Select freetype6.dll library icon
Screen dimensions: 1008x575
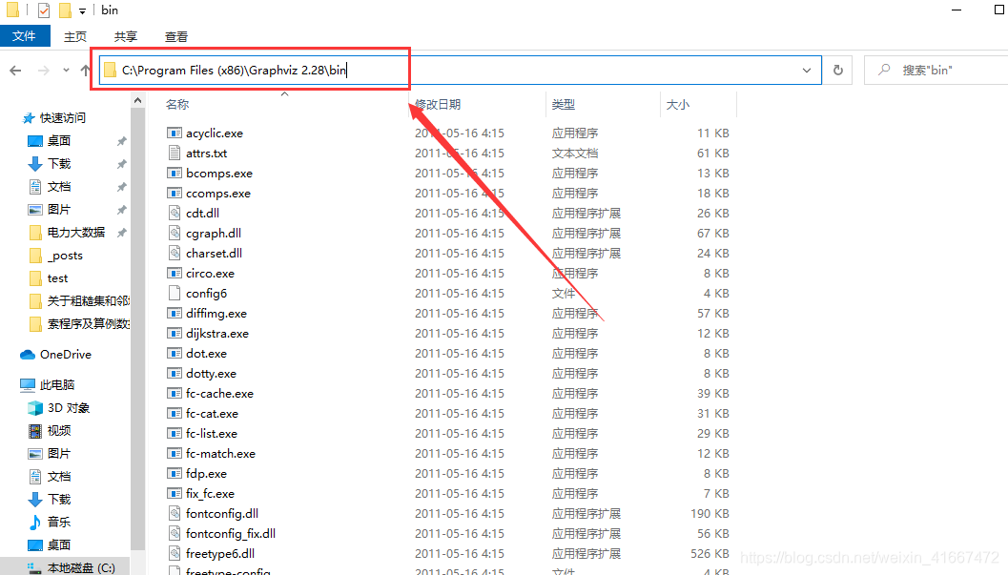click(x=175, y=553)
